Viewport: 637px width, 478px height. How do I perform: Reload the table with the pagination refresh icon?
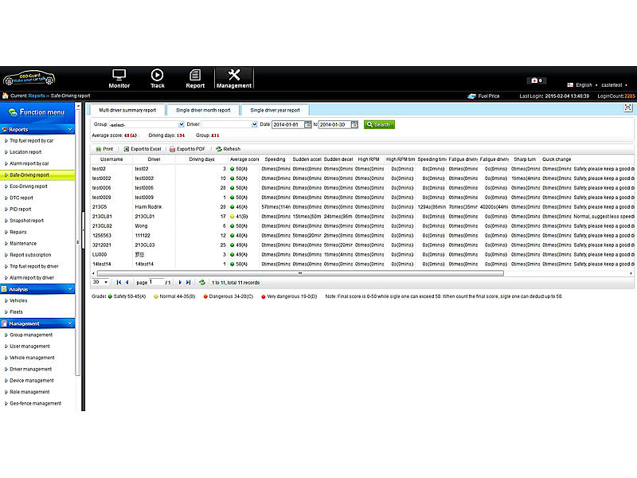point(202,282)
